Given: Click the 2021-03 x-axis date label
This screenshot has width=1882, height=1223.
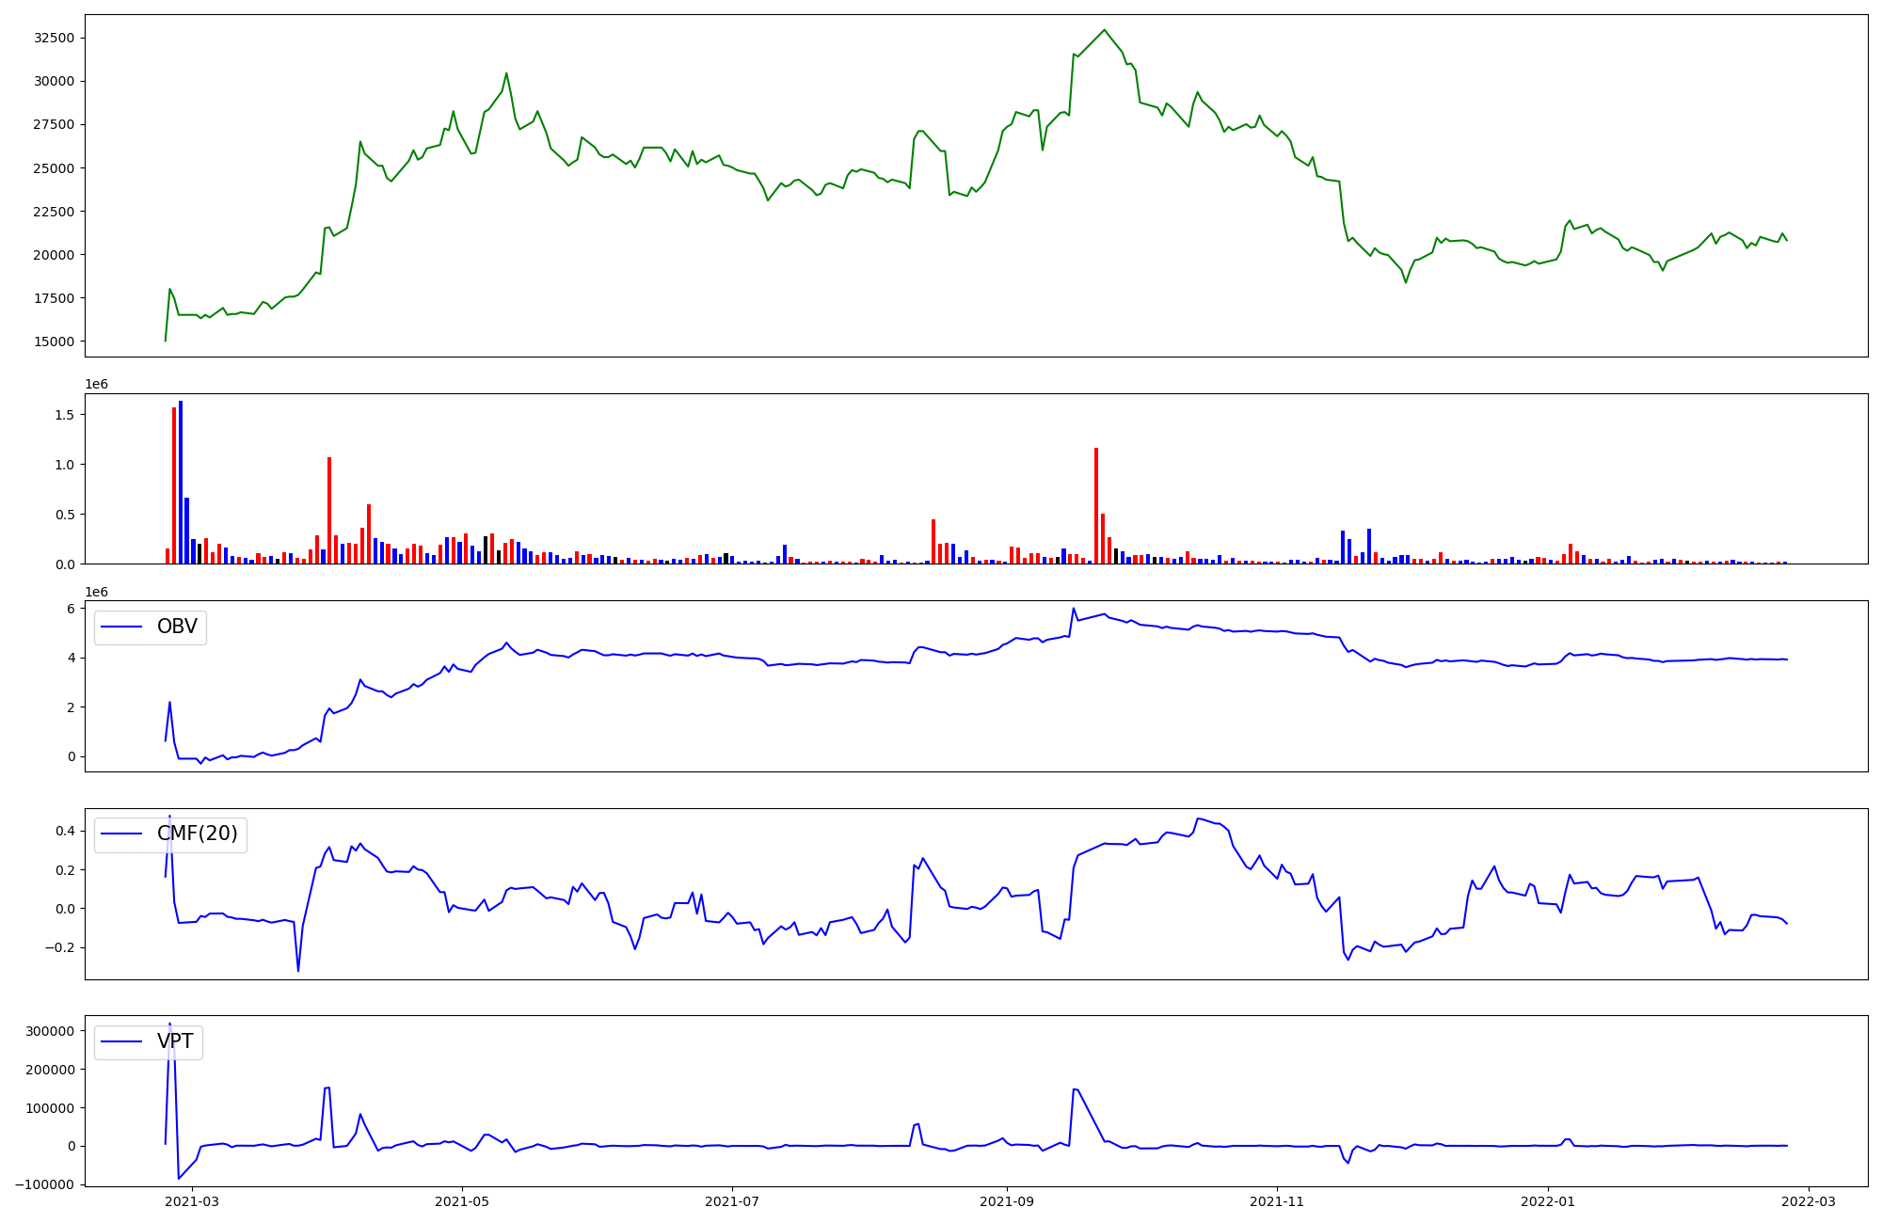Looking at the screenshot, I should (x=192, y=1201).
